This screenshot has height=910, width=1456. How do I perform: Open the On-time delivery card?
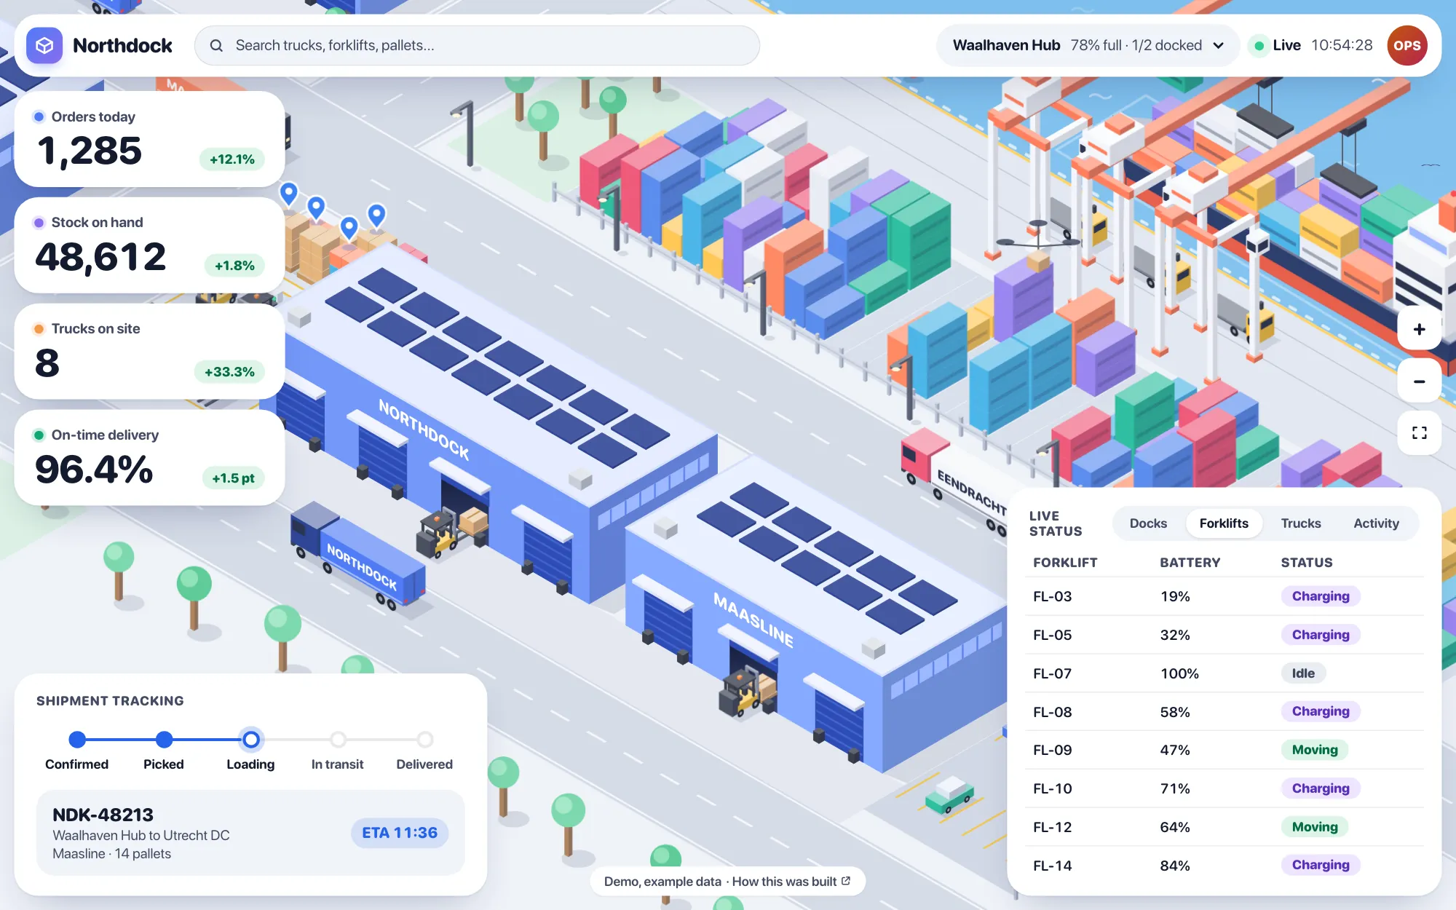(149, 458)
